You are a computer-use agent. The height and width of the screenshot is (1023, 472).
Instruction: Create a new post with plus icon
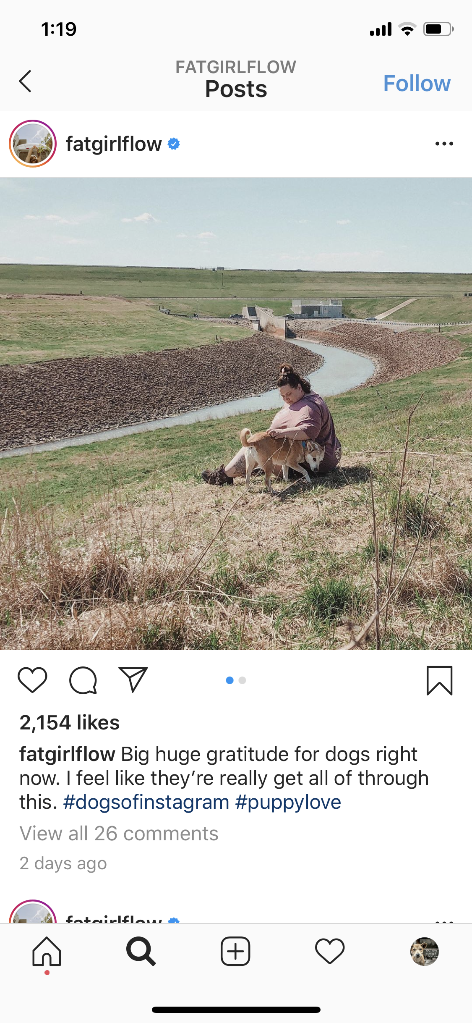tap(235, 952)
